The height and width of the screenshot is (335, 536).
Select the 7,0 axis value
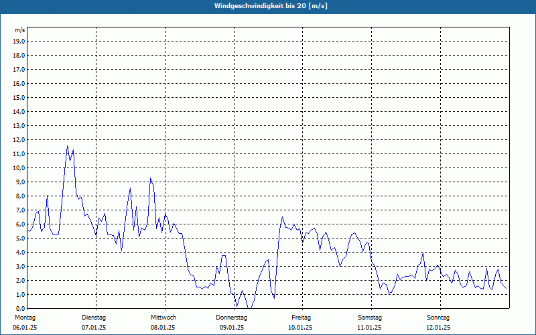(x=21, y=210)
